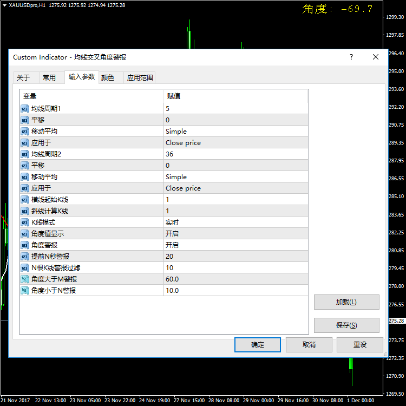Image resolution: width=406 pixels, height=406 pixels.
Task: Click the icon beside 斜线计算K线
Action: click(x=24, y=211)
